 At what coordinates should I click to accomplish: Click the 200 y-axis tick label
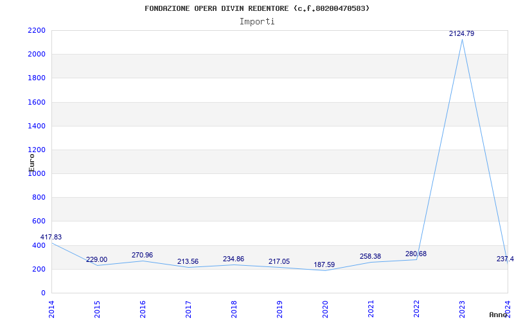(x=39, y=269)
